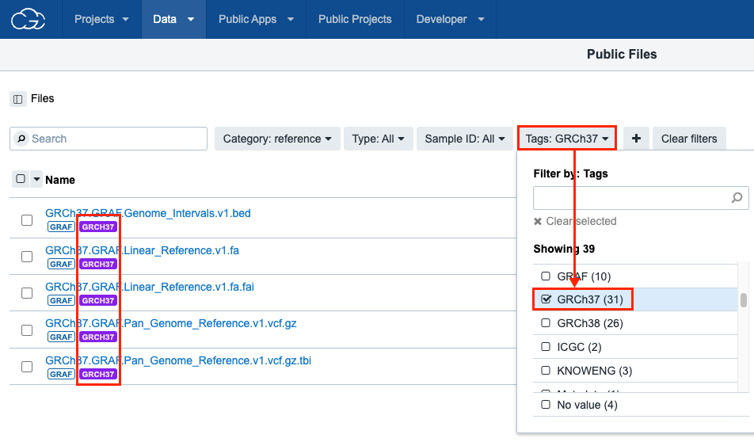Click magnifier icon in Tags filter search
Image resolution: width=754 pixels, height=442 pixels.
point(737,198)
